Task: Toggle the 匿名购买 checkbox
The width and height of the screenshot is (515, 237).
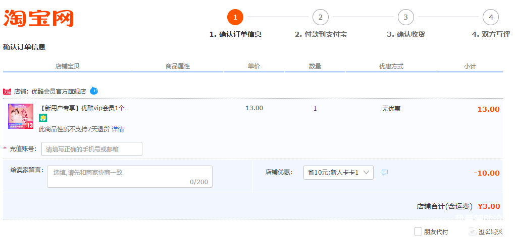Action: pyautogui.click(x=473, y=232)
